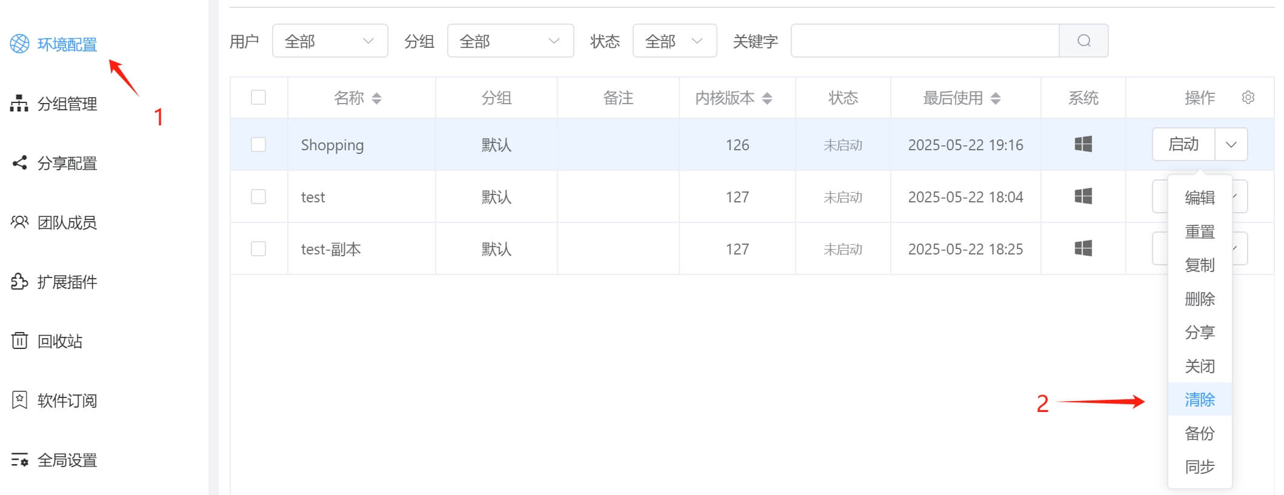Screen dimensions: 1284x495
Task: Click the 环境配置 globe icon
Action: coord(19,44)
